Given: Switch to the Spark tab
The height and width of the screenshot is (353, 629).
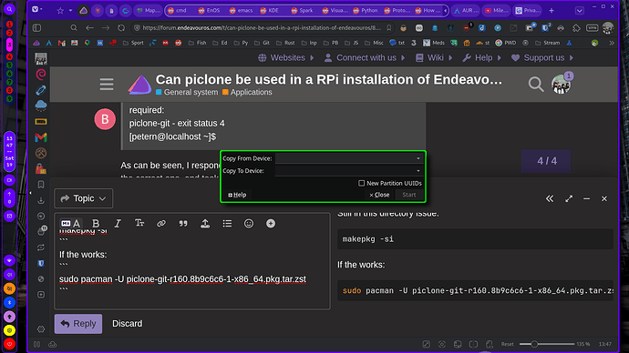Looking at the screenshot, I should pos(302,10).
